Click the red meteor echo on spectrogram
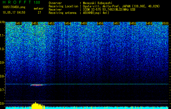This screenshot has height=109, width=171. click(37, 85)
